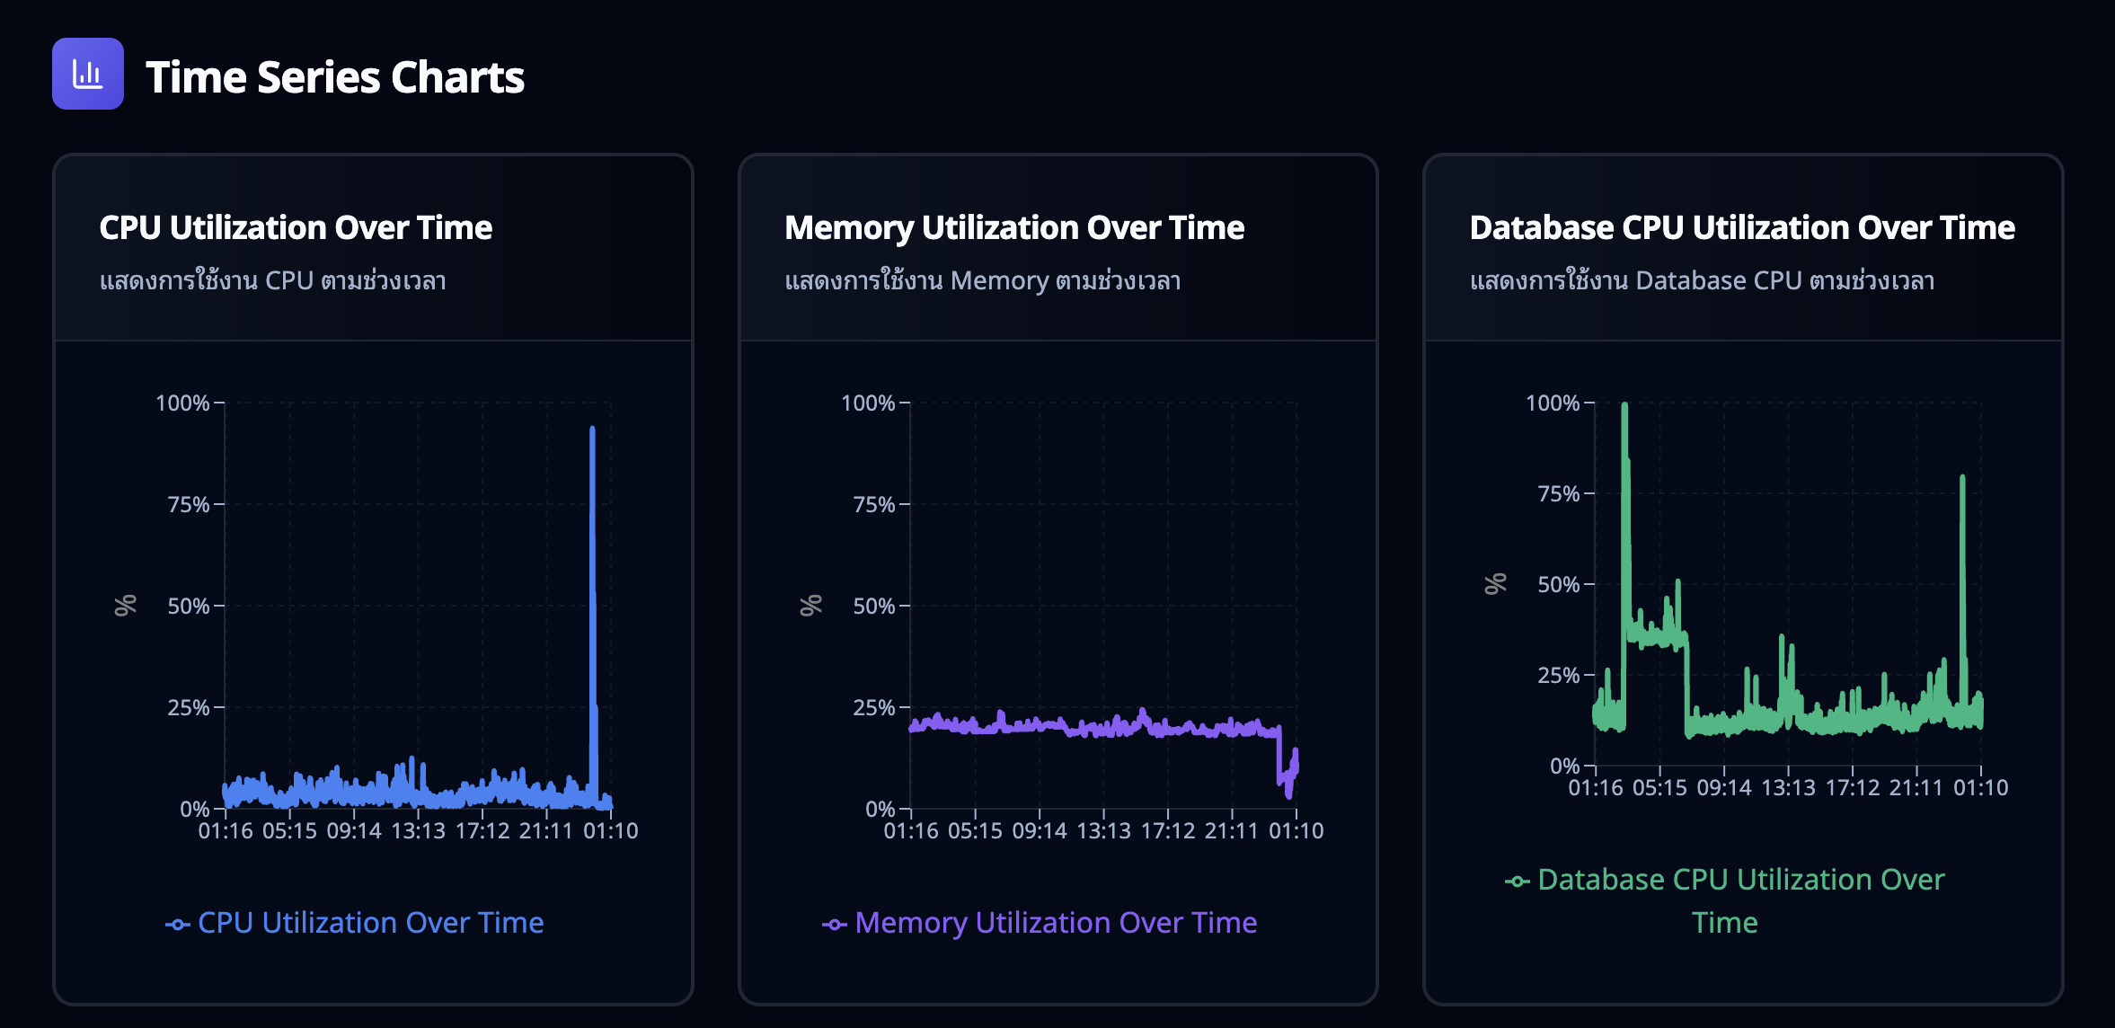
Task: Click the CPU Utilization legend marker icon
Action: pyautogui.click(x=176, y=923)
